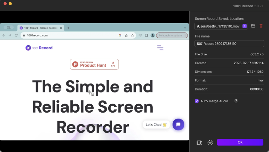Image resolution: width=269 pixels, height=152 pixels.
Task: Open the media control icon in Chrome toolbar
Action: [x=140, y=35]
